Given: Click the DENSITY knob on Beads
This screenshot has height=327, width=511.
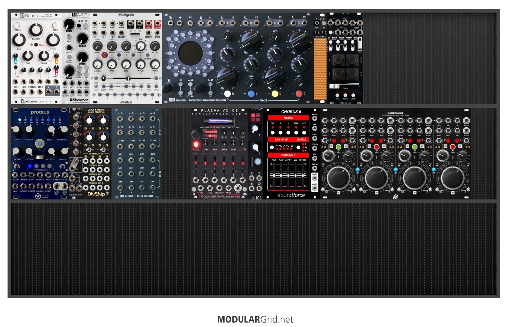Looking at the screenshot, I should tap(36, 30).
